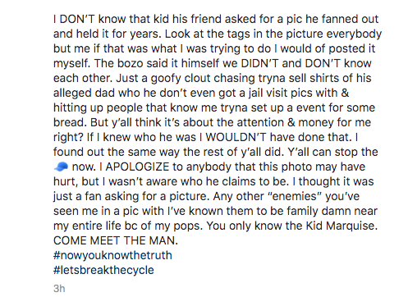This screenshot has width=408, height=297.
Task: Click the 3h timestamp
Action: [x=59, y=289]
